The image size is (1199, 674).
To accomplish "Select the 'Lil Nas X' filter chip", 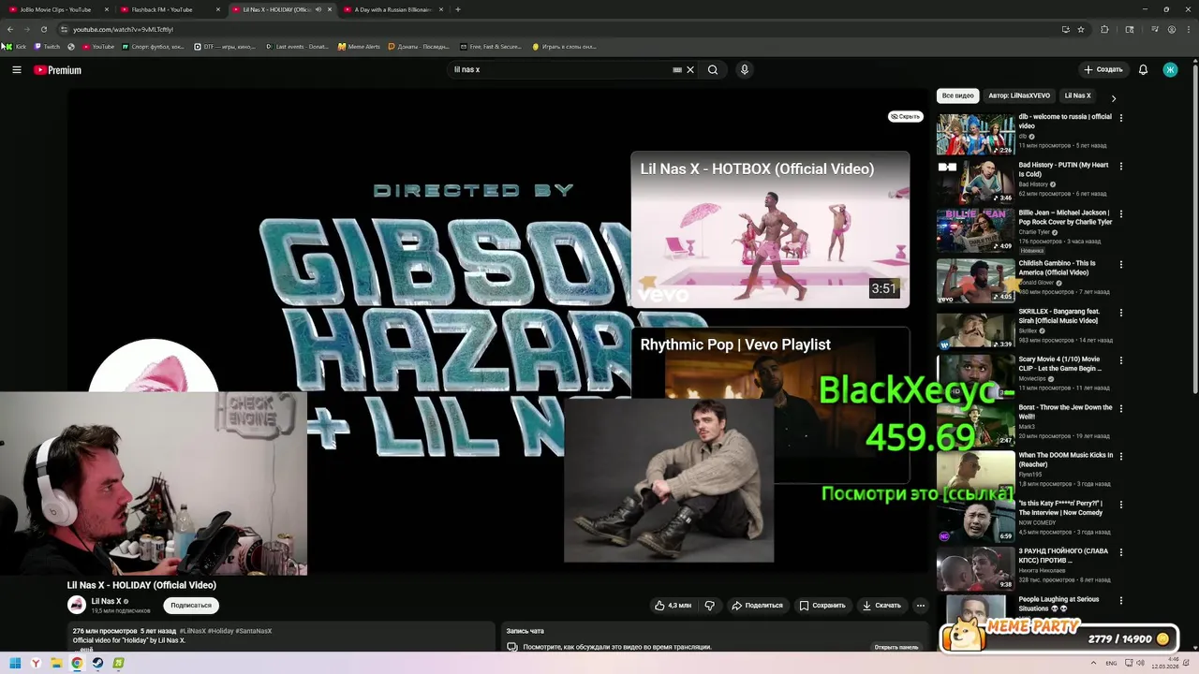I will click(1077, 95).
